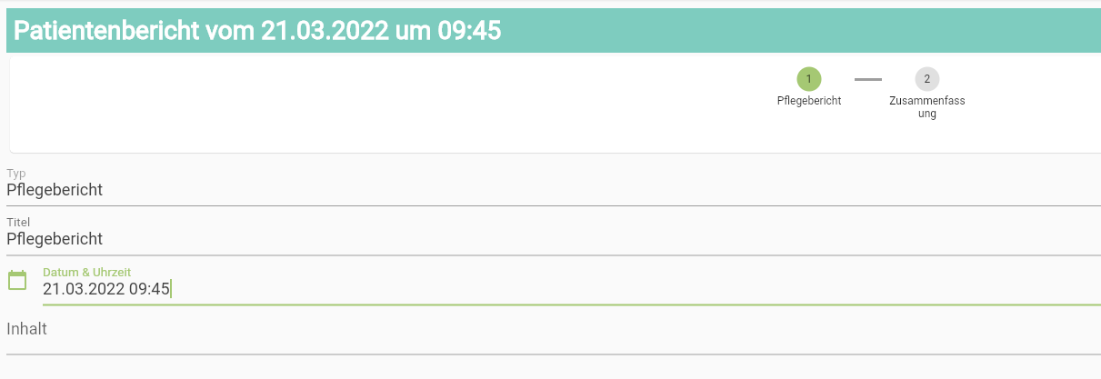The width and height of the screenshot is (1101, 379).
Task: Click the Datum & Uhrzeit label
Action: 86,272
